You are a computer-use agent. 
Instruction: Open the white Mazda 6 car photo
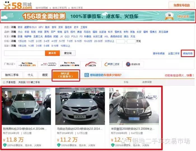80,106
